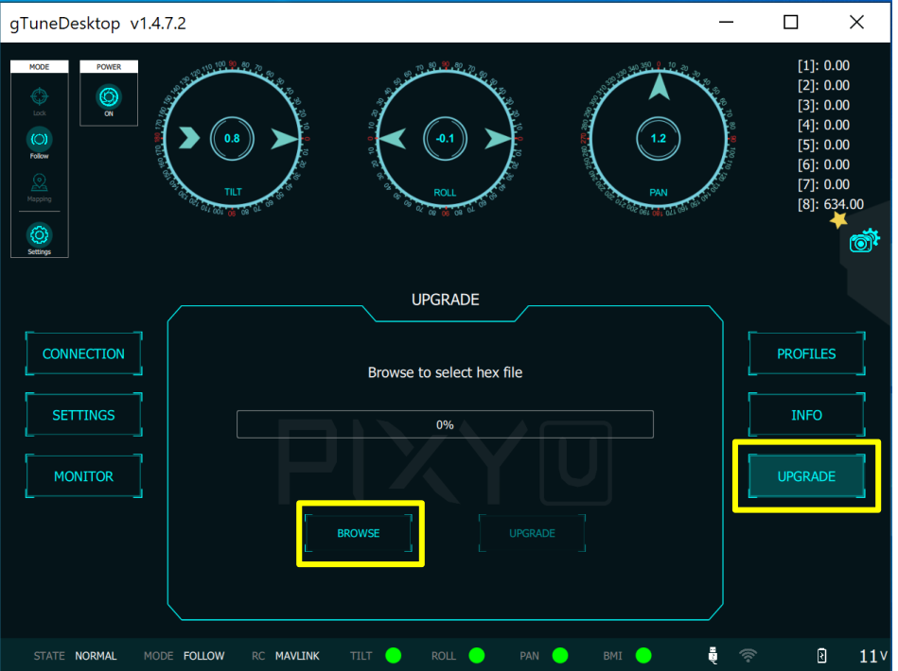Click the Wi-Fi icon in status bar
Viewport: 898px width, 671px height.
click(x=748, y=655)
